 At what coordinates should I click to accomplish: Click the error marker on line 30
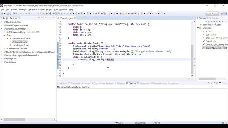(x=58, y=59)
